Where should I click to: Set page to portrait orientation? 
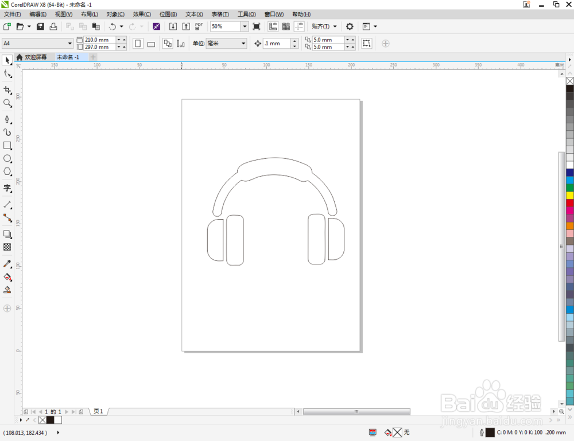point(138,44)
